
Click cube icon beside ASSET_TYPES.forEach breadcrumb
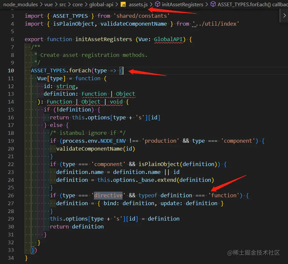point(213,4)
